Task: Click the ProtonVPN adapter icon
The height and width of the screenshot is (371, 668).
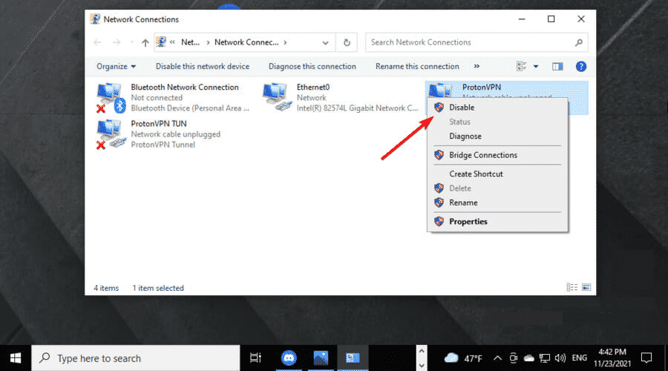Action: (440, 90)
